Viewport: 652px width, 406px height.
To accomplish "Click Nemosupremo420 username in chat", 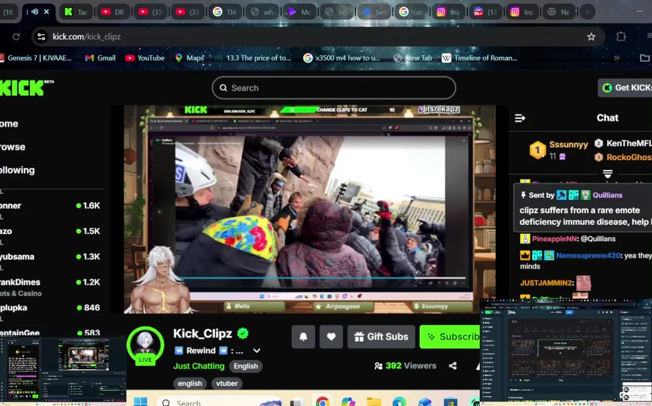I will click(588, 255).
